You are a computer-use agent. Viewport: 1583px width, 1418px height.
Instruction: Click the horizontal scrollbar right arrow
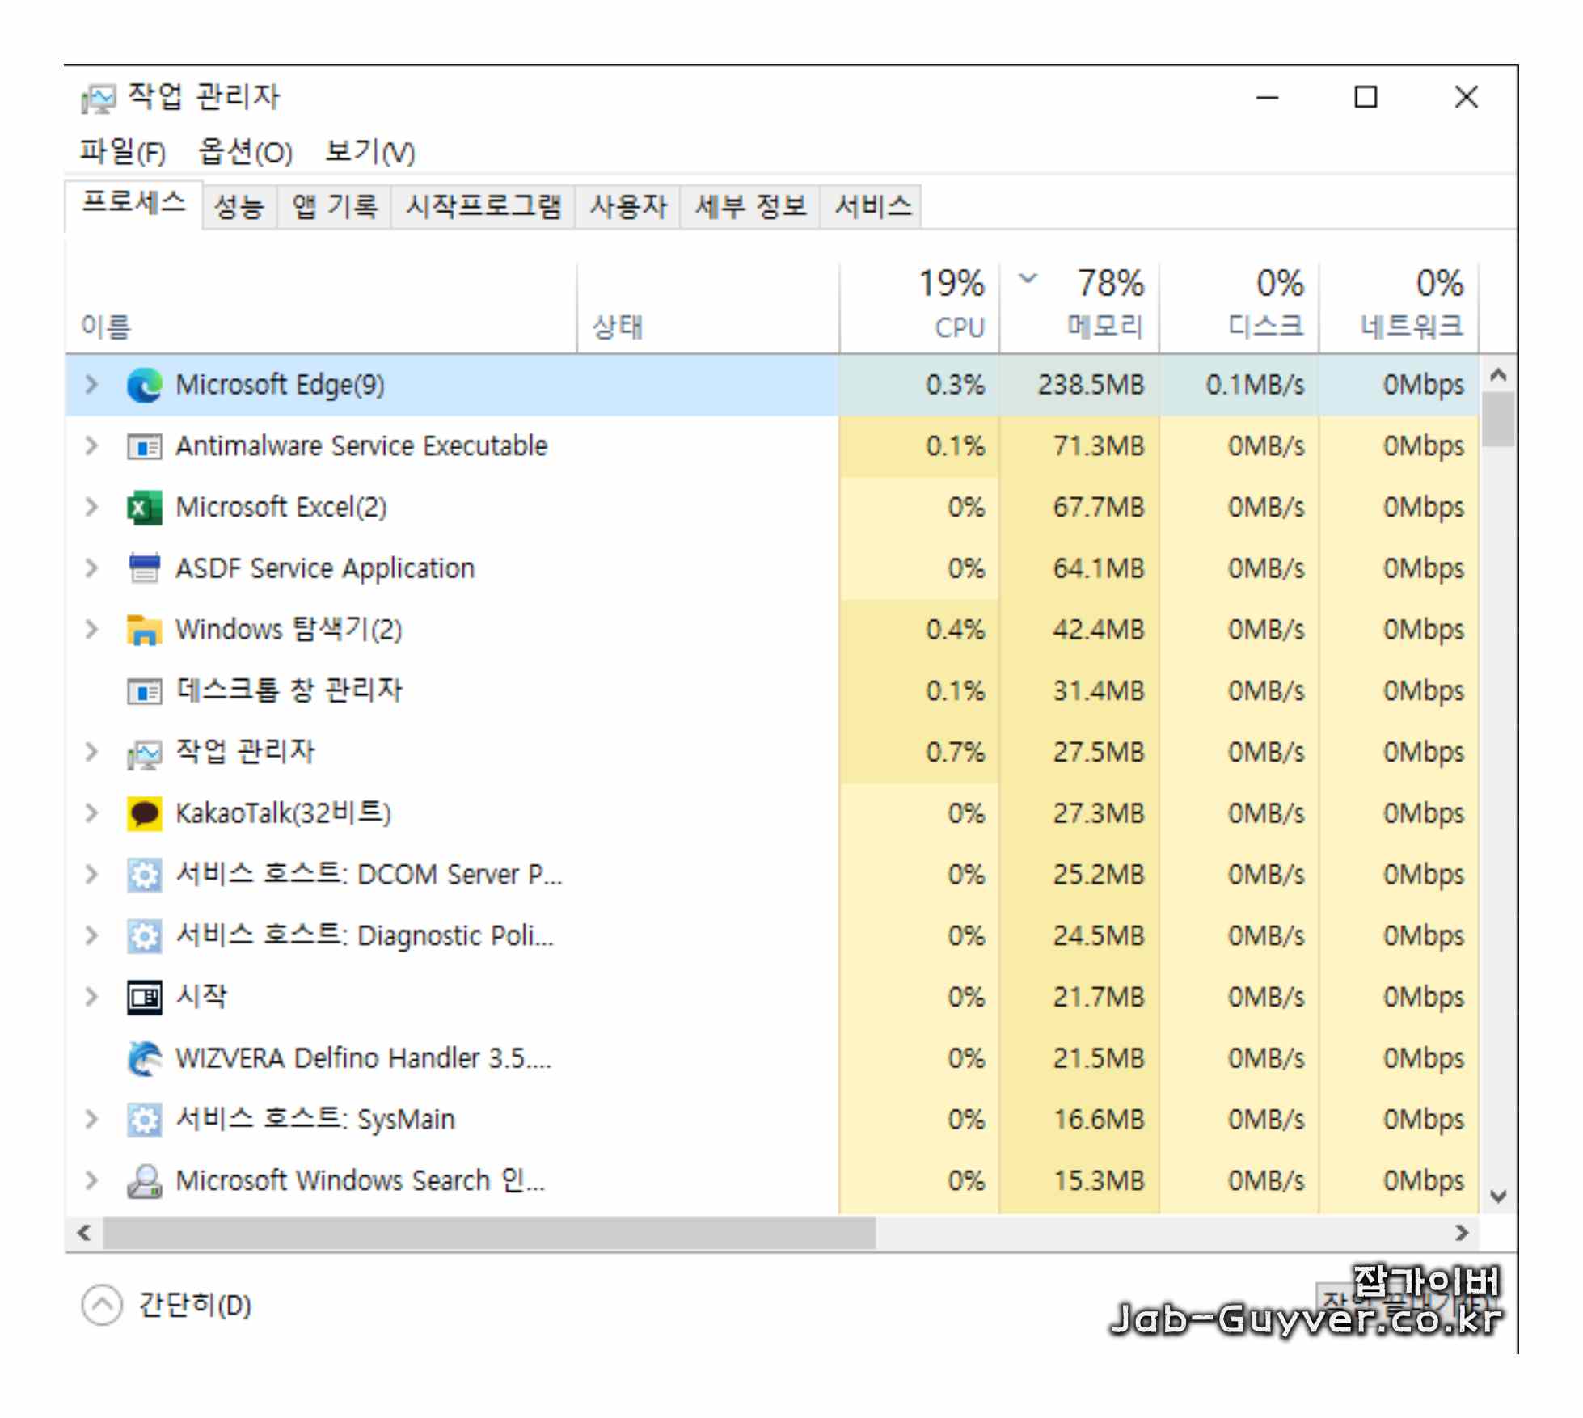[1461, 1233]
